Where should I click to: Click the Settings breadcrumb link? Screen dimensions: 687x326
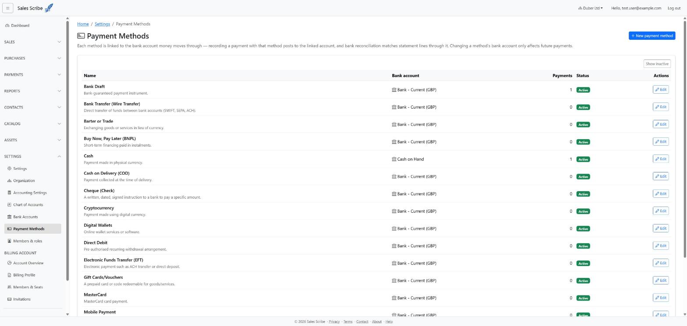[102, 24]
